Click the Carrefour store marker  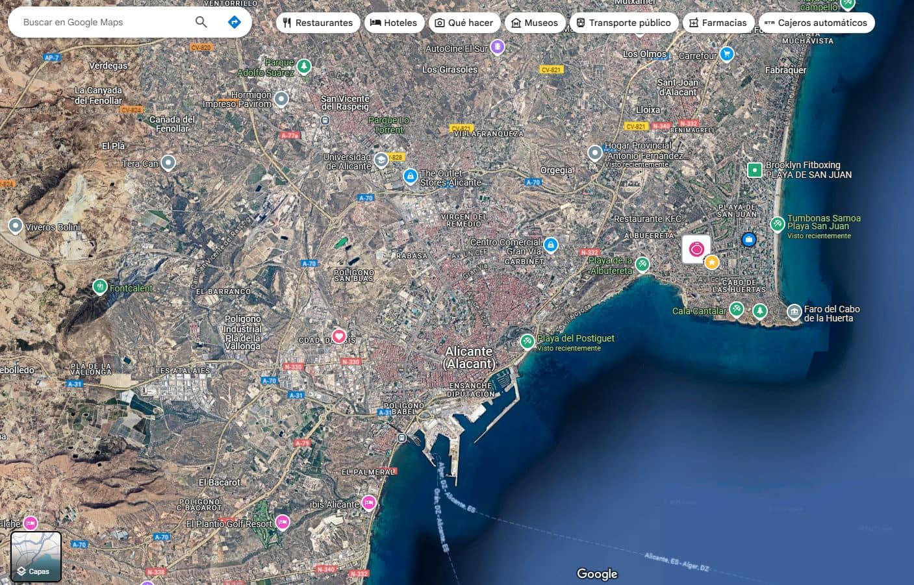point(726,55)
